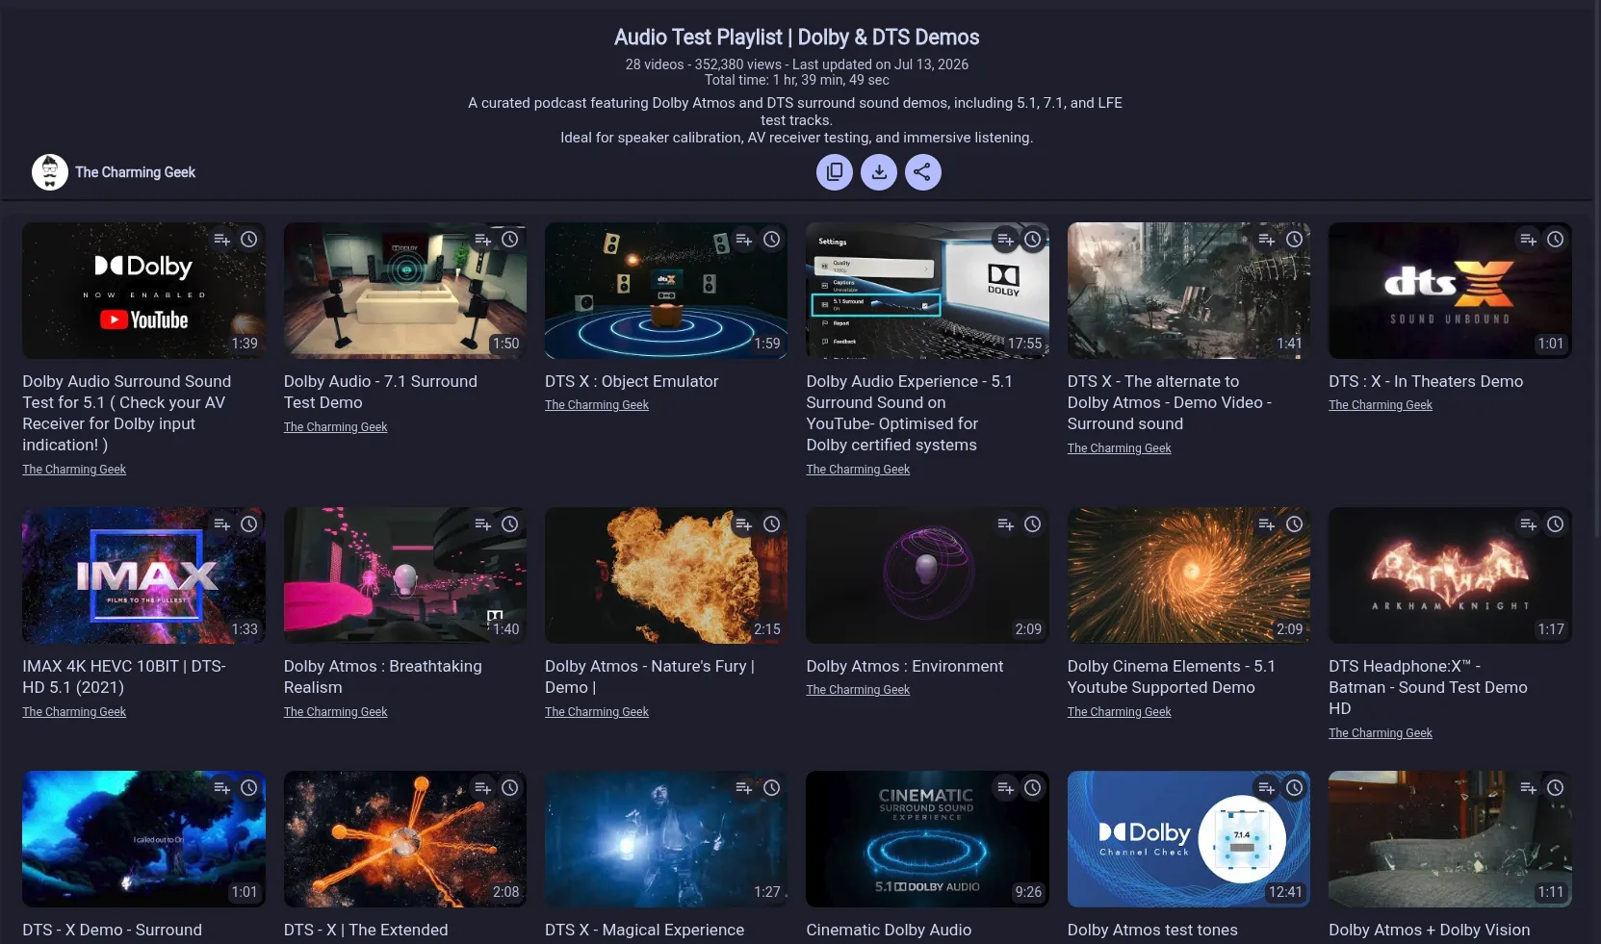Image resolution: width=1601 pixels, height=944 pixels.
Task: Click the share playlist icon button
Action: click(x=923, y=172)
